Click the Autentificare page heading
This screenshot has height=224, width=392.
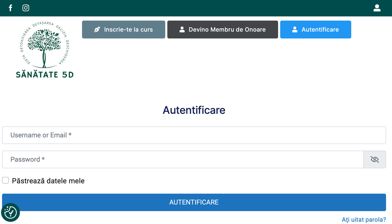tap(194, 110)
